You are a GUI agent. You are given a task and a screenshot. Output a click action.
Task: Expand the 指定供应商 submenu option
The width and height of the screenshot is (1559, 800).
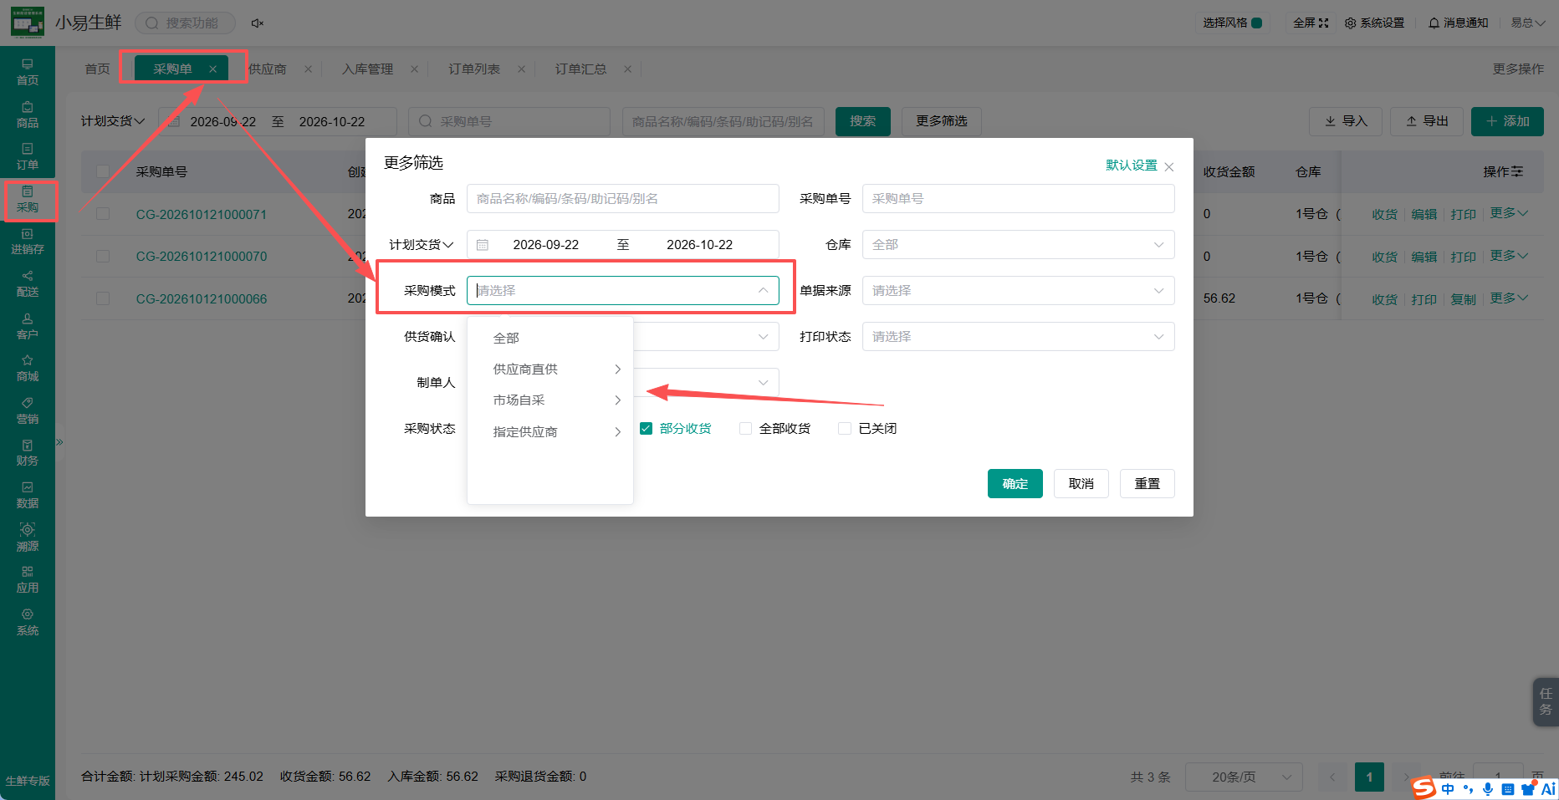point(550,432)
